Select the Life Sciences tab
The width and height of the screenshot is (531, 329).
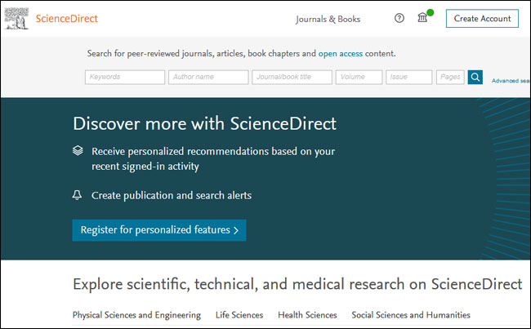click(239, 315)
